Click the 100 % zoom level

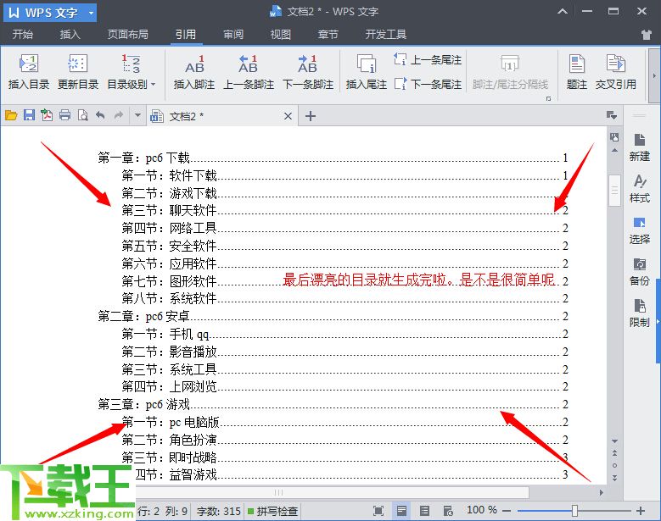[x=482, y=510]
